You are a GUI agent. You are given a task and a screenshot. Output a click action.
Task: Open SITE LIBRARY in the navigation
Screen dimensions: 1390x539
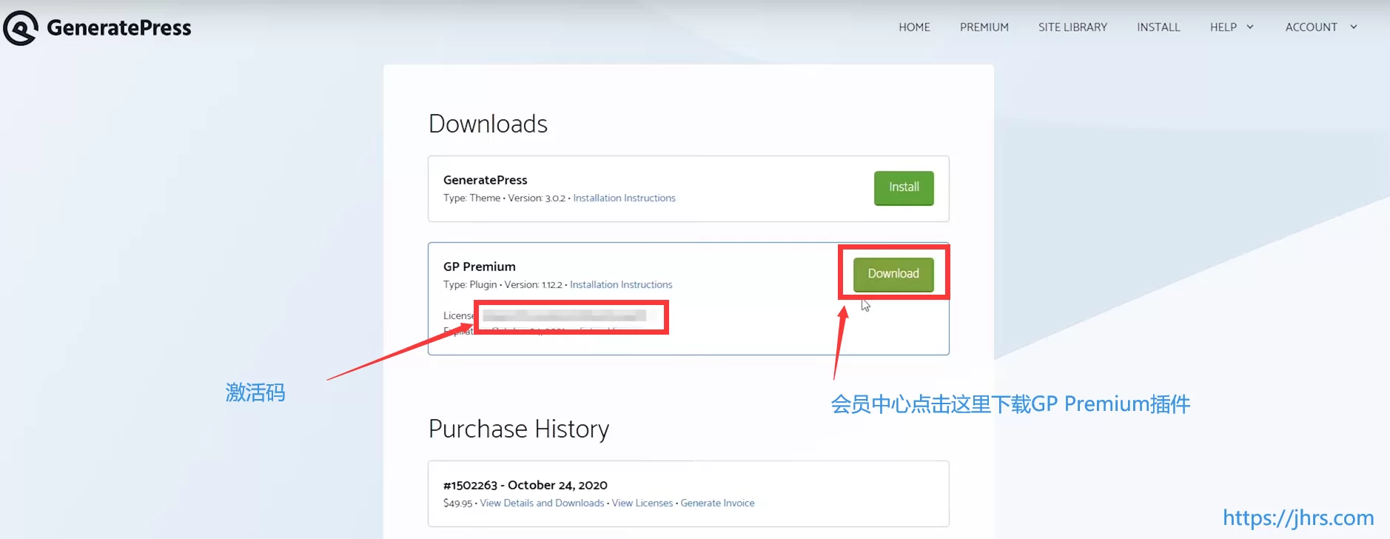(x=1072, y=27)
